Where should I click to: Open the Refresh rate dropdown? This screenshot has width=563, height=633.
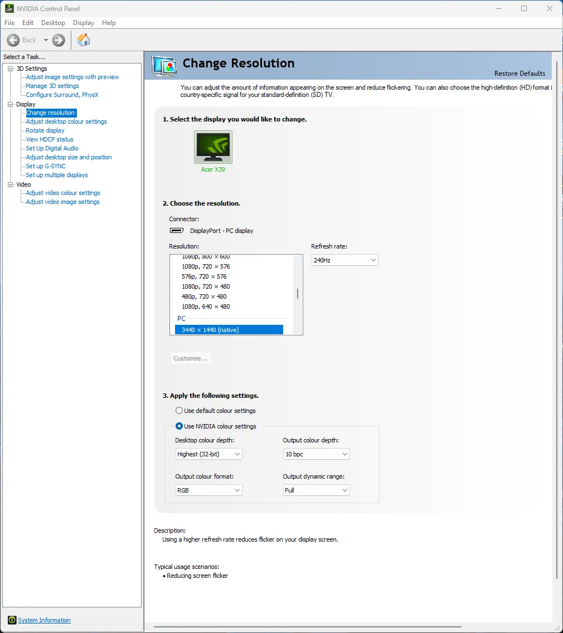pos(344,260)
